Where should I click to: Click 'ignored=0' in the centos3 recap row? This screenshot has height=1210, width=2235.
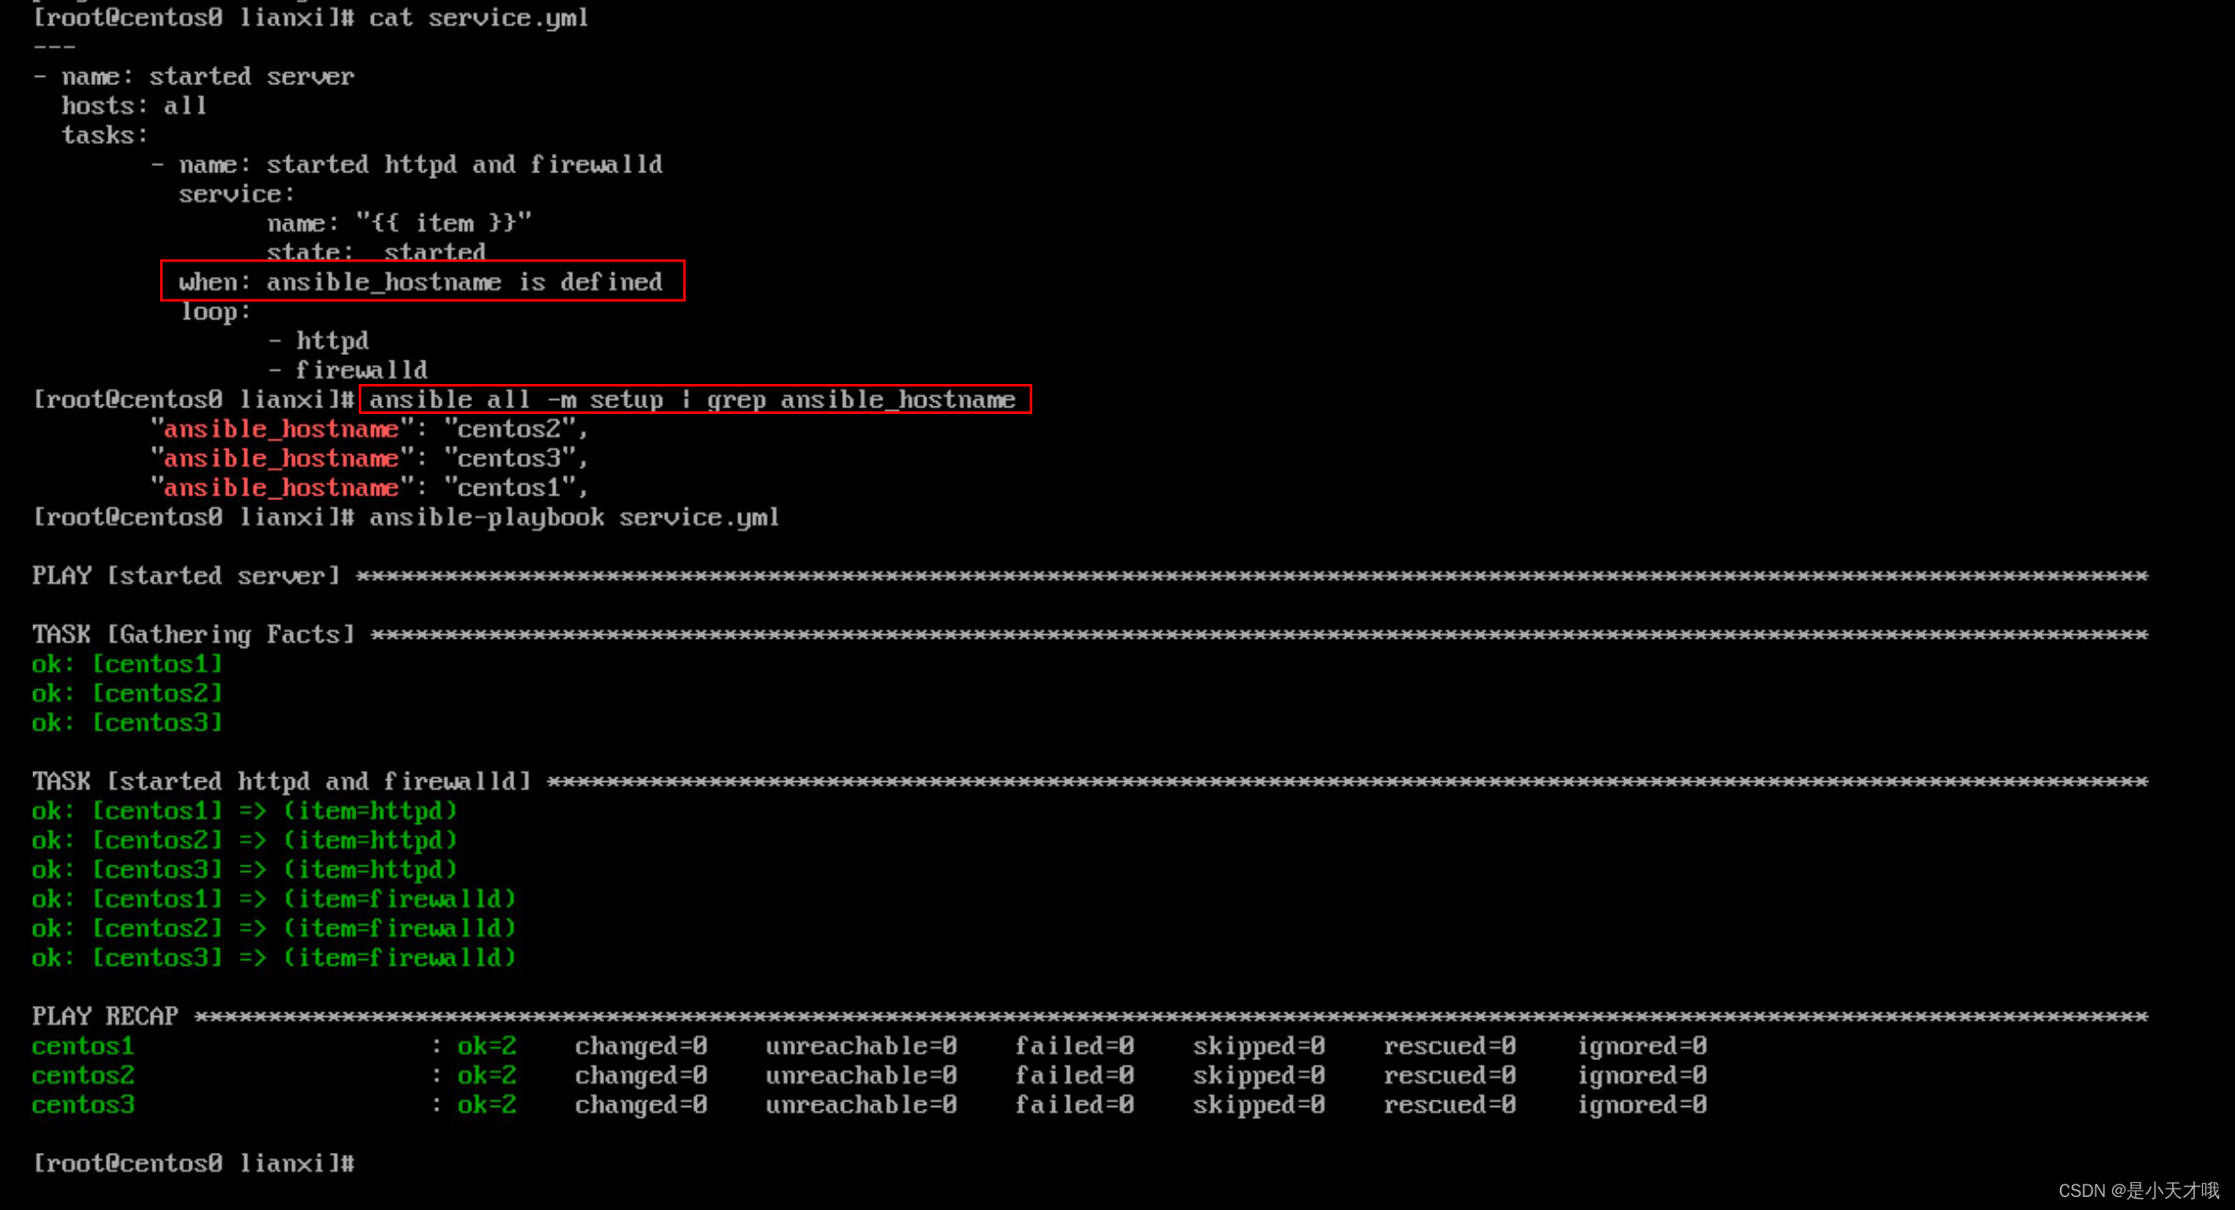coord(1641,1105)
